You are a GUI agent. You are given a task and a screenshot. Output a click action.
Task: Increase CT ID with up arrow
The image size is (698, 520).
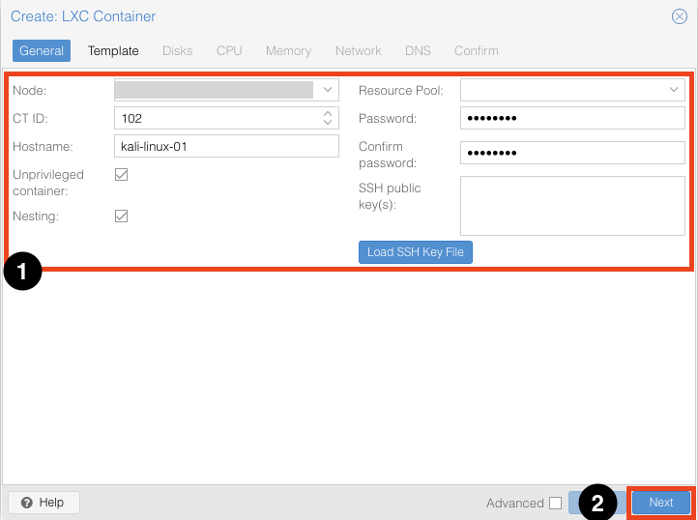coord(328,113)
